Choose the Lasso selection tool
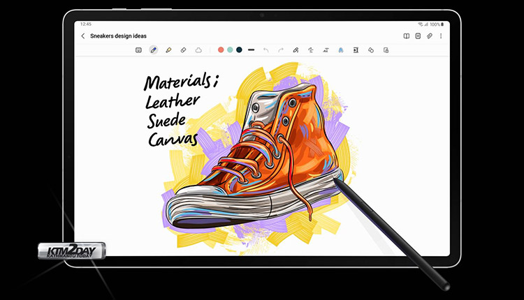 click(x=198, y=50)
